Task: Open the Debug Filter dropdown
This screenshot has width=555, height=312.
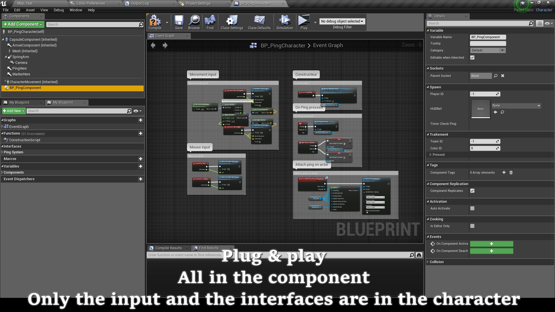Action: (x=342, y=21)
